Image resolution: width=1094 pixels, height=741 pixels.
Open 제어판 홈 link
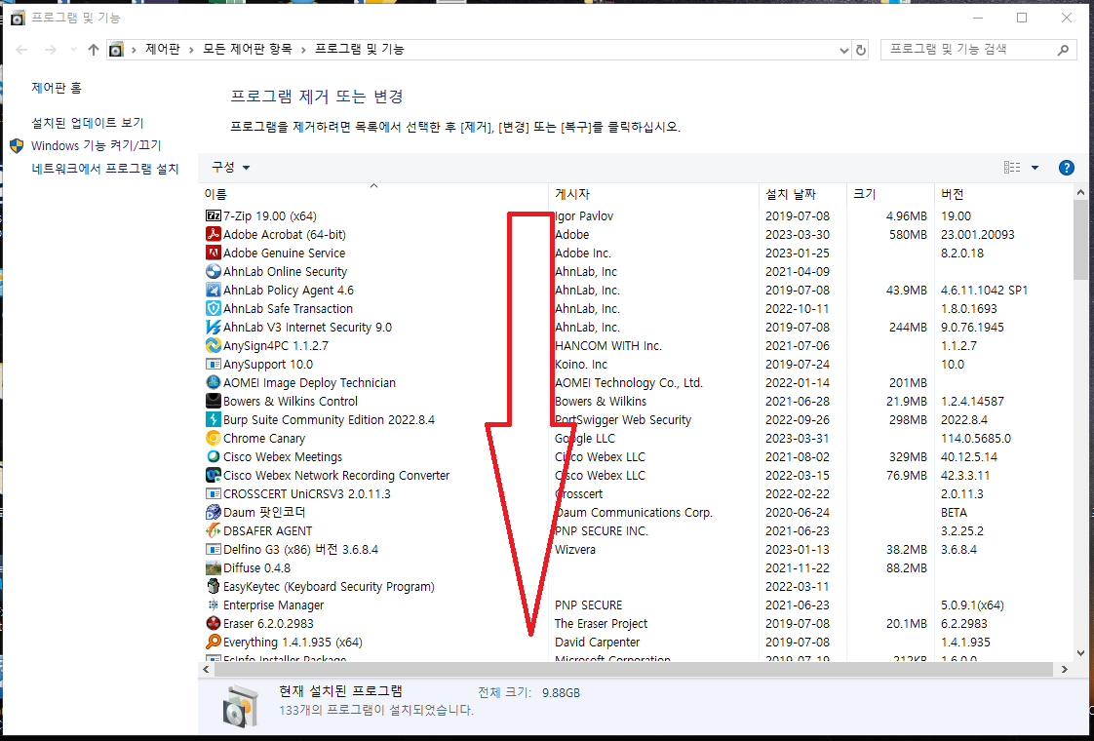pos(57,88)
